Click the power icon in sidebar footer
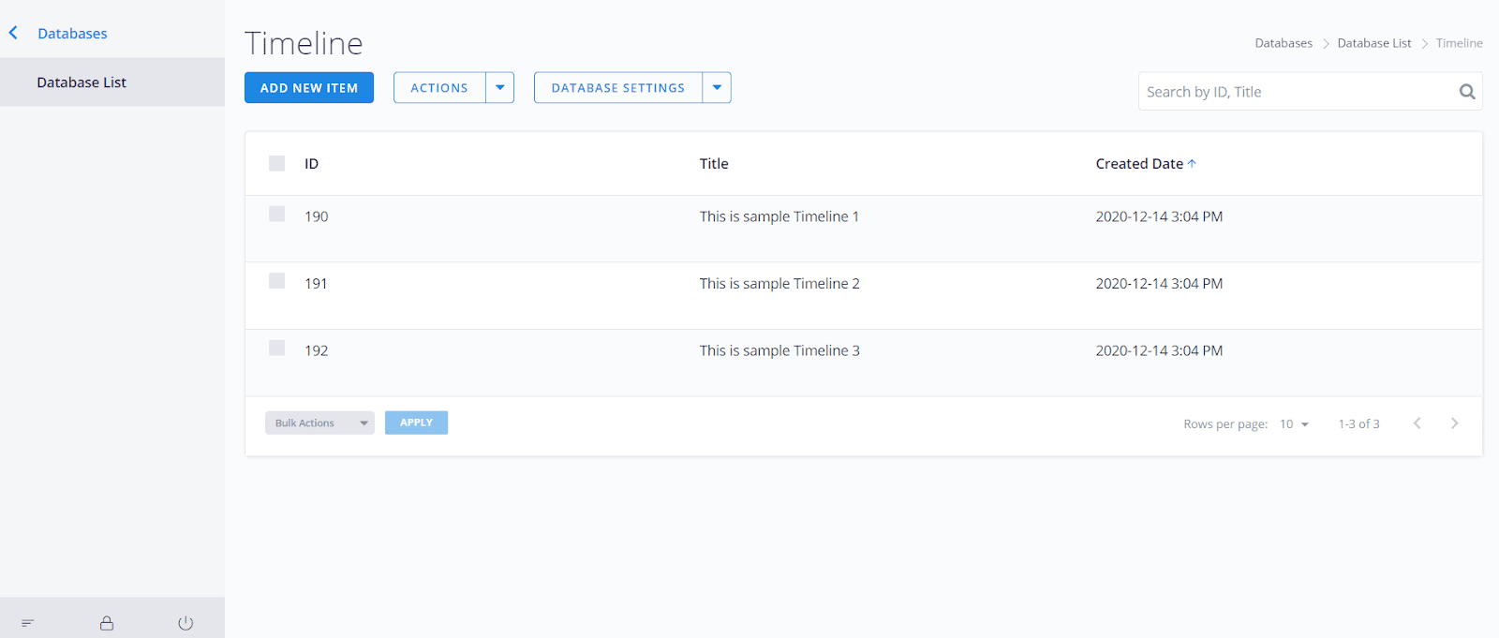The image size is (1499, 638). tap(186, 623)
